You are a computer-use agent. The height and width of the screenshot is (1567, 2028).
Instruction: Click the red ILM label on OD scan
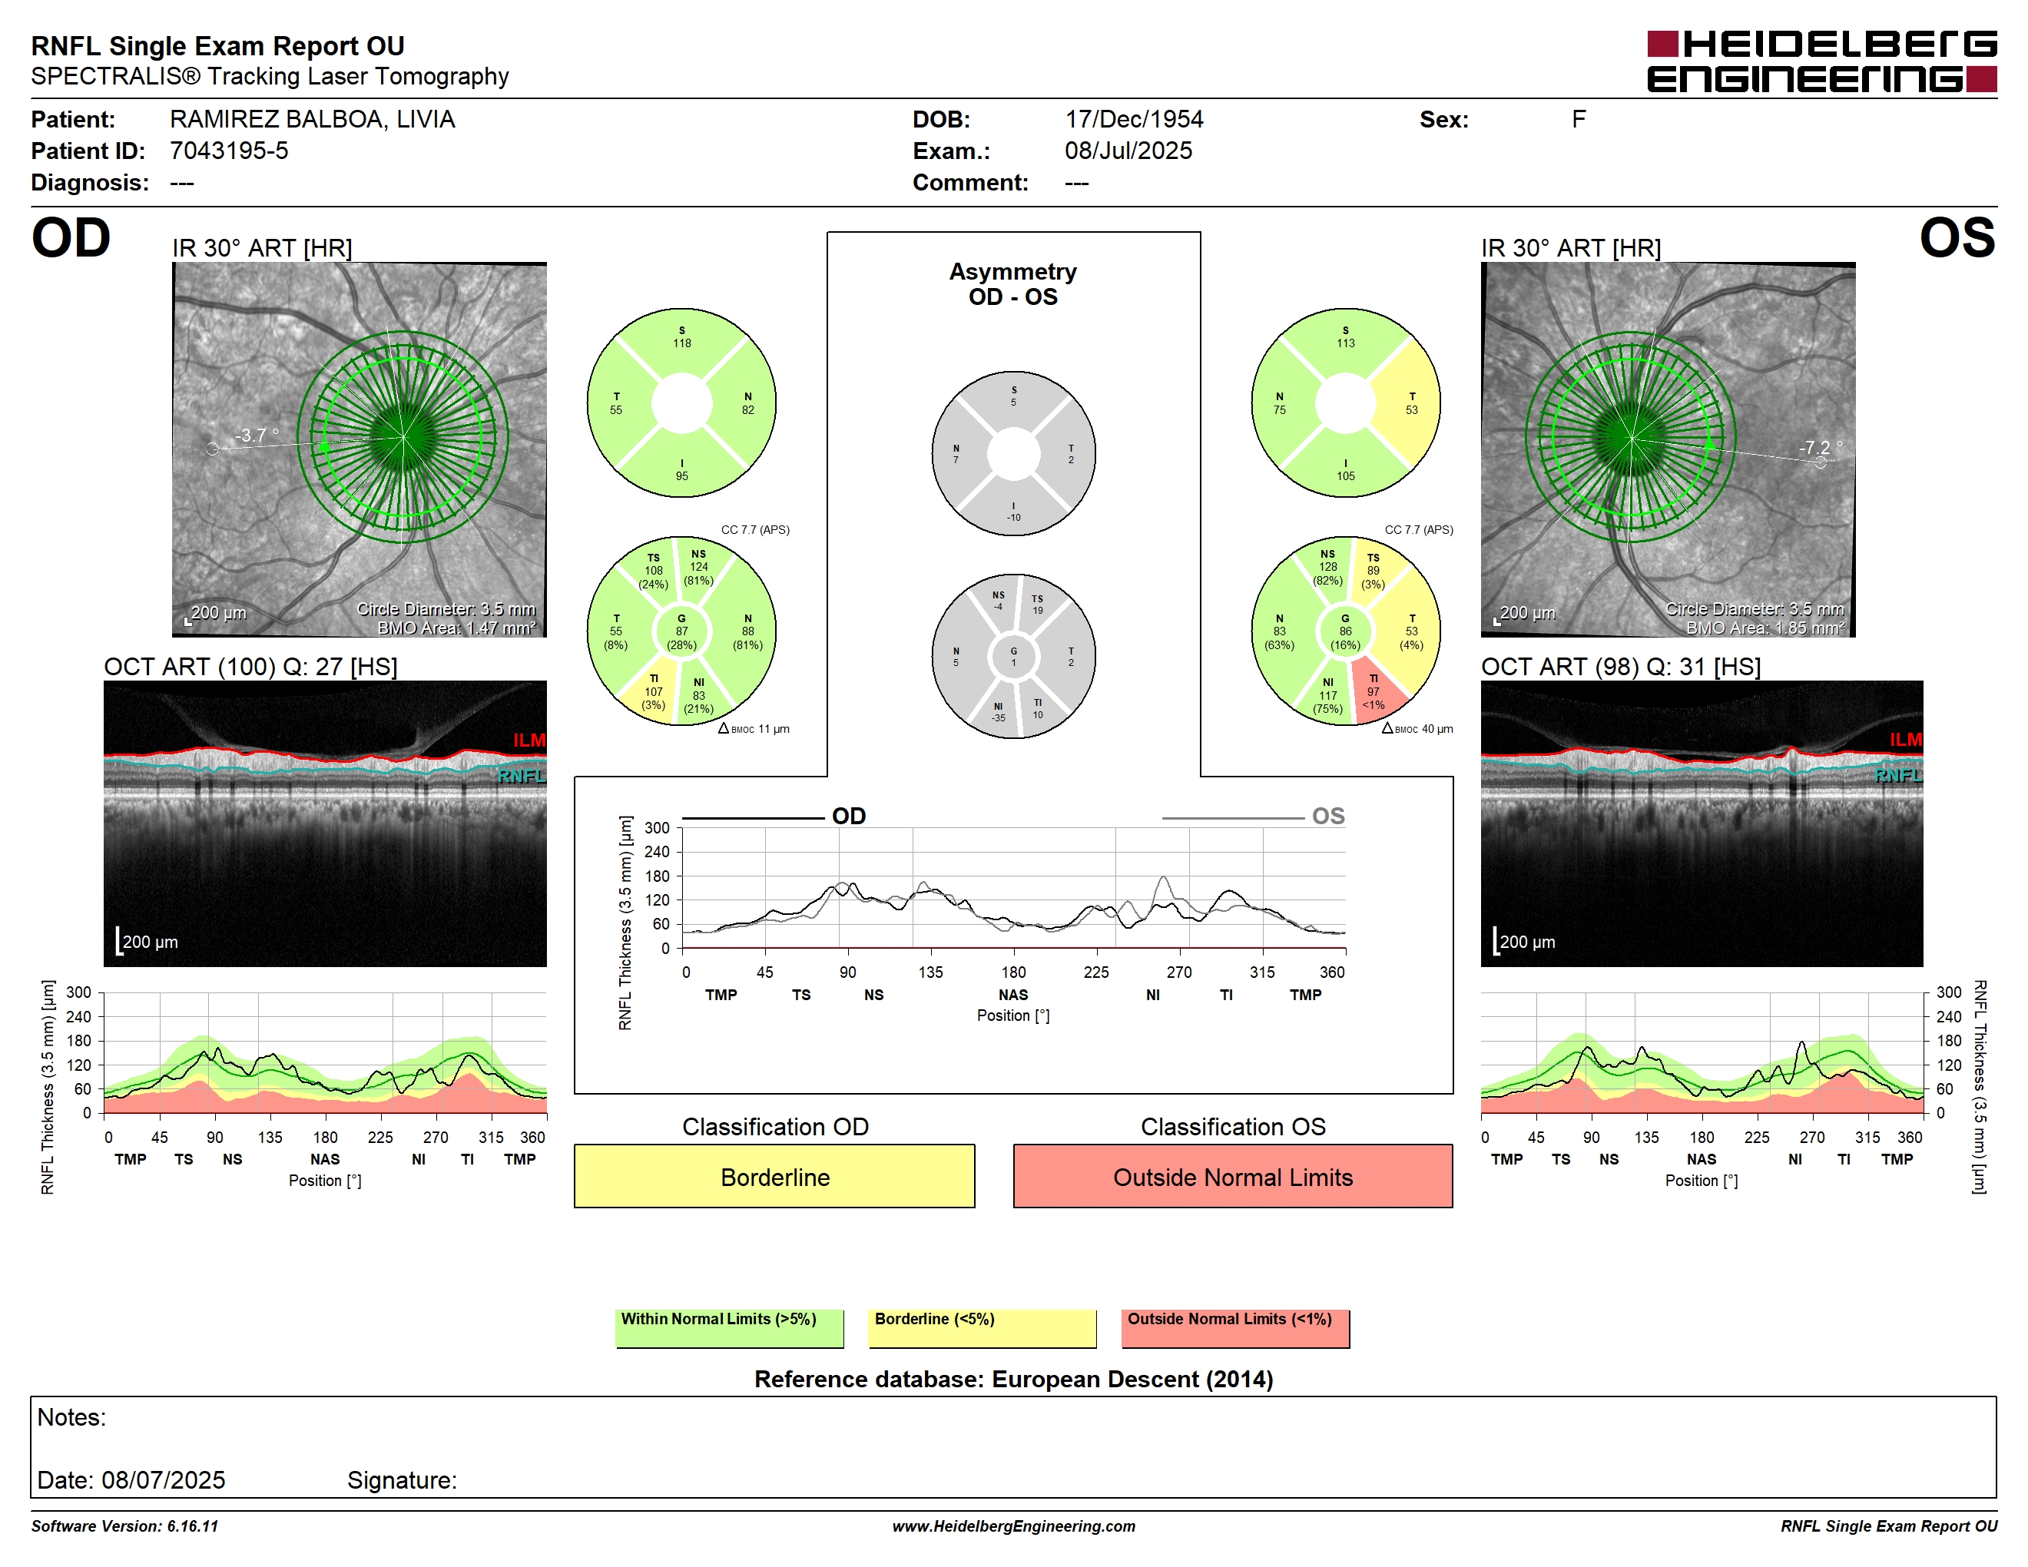(529, 740)
